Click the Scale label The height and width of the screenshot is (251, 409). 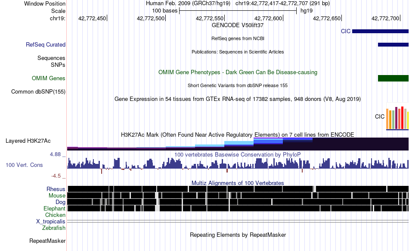point(59,11)
